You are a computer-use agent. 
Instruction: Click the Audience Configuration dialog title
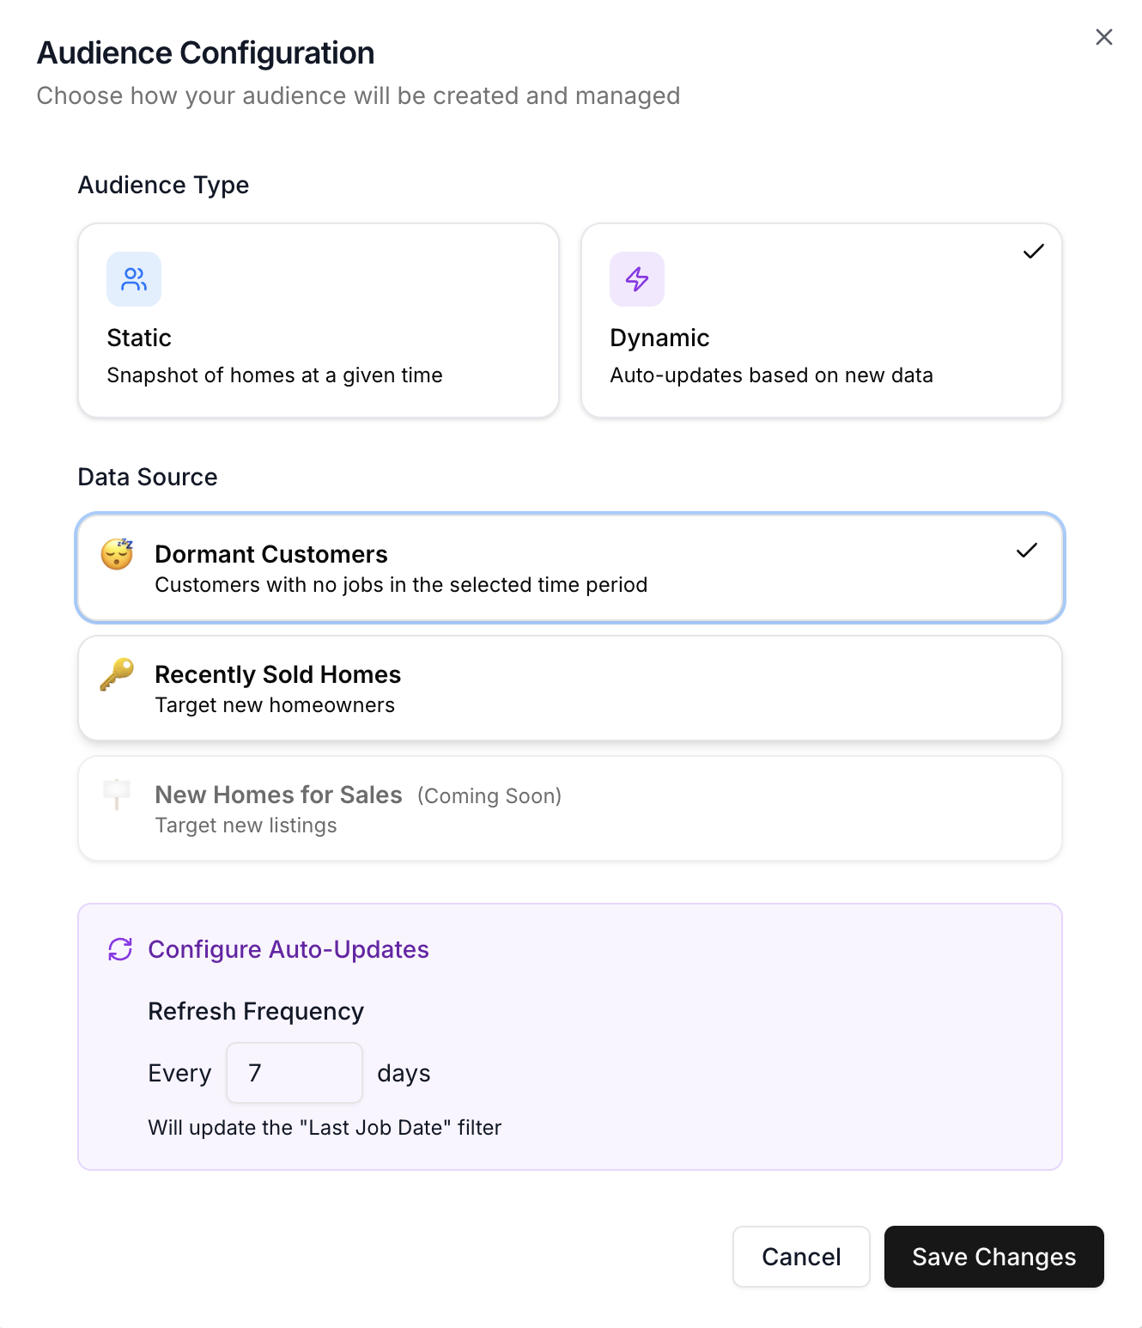pyautogui.click(x=205, y=52)
